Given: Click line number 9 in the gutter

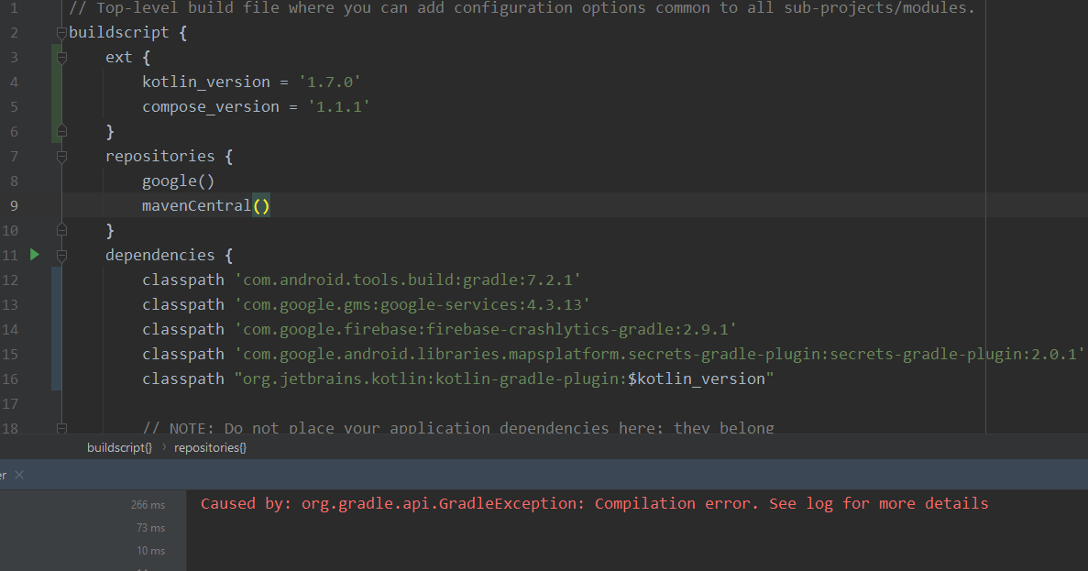Looking at the screenshot, I should (x=13, y=206).
